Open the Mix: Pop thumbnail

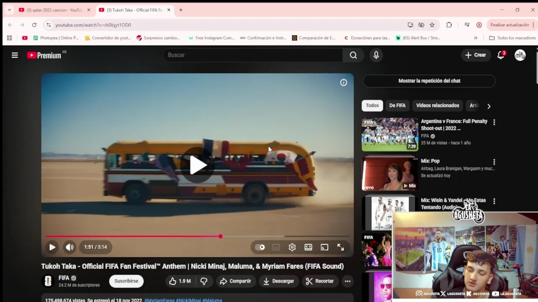(390, 174)
